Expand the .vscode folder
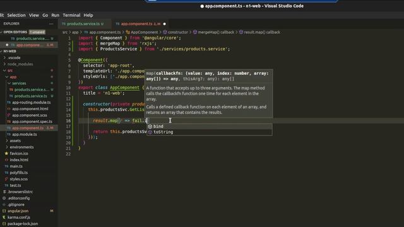Viewport: 404px width, 227px height. (14, 57)
